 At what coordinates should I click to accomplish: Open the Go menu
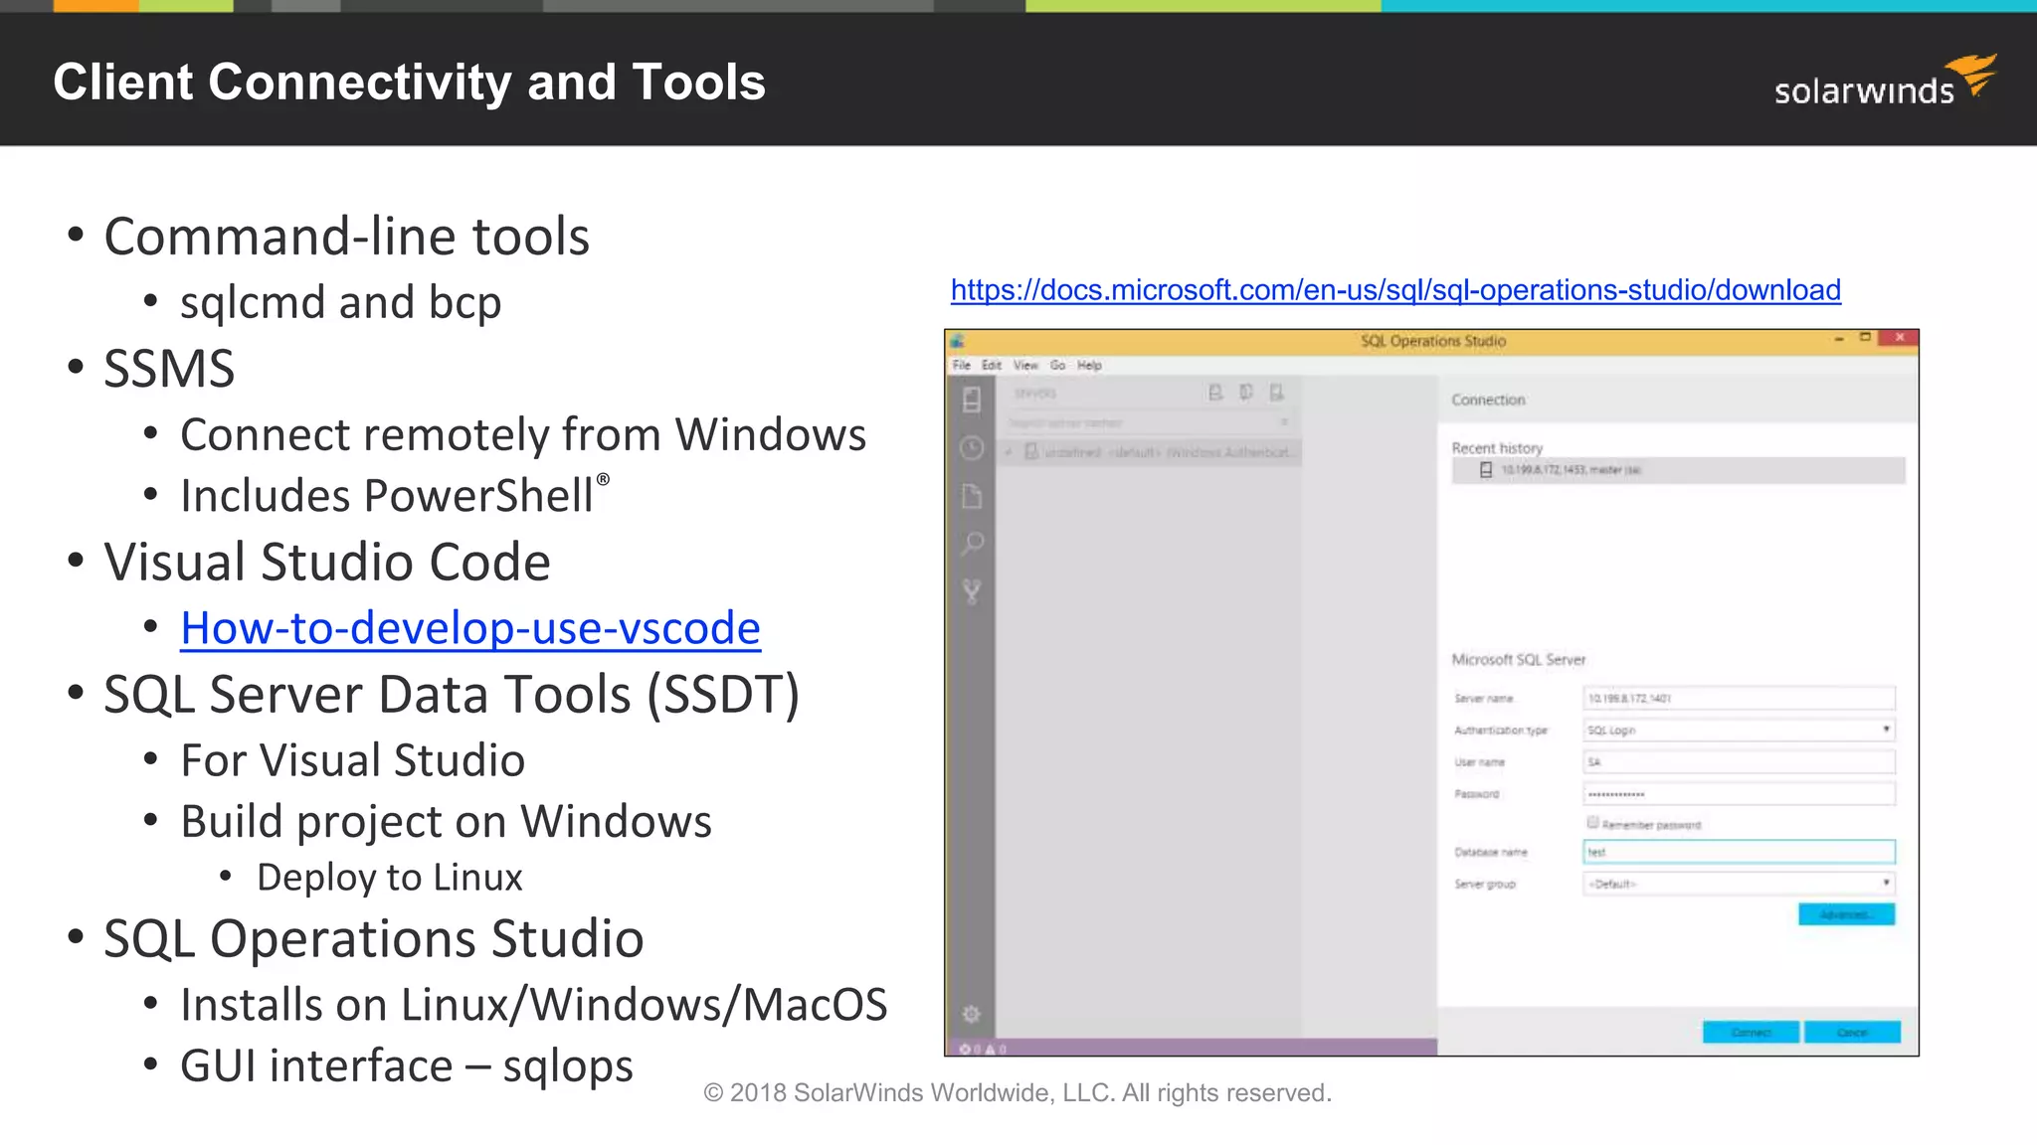coord(1057,365)
